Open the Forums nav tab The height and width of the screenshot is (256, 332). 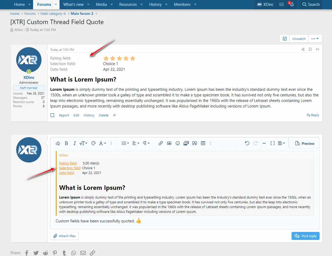44,5
